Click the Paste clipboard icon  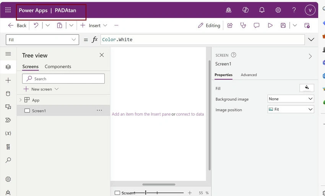click(x=60, y=25)
